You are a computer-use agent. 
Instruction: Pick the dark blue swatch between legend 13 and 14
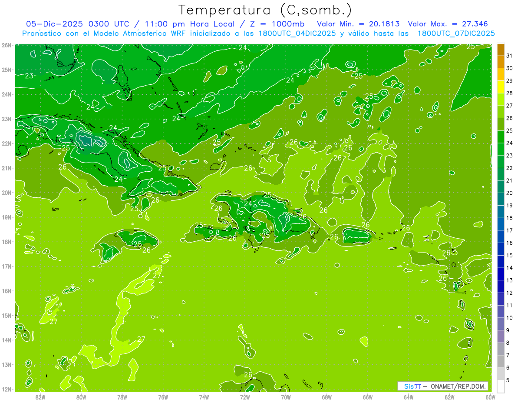pyautogui.click(x=501, y=274)
